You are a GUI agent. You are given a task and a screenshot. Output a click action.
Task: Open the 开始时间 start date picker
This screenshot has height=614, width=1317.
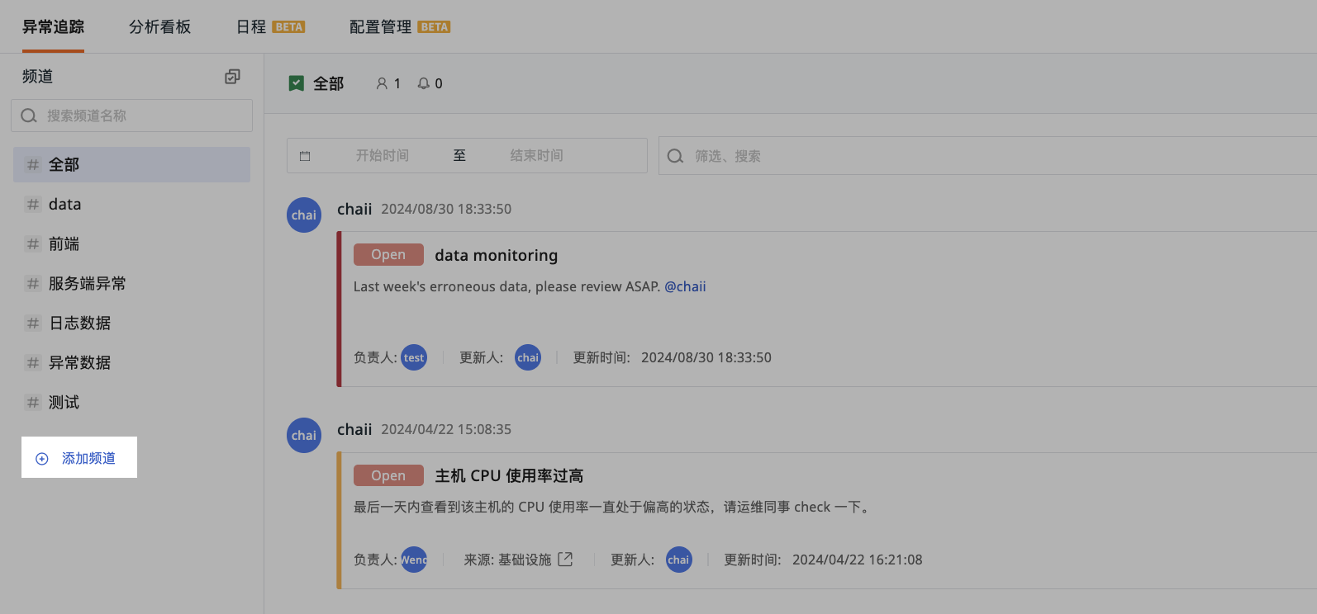coord(382,156)
